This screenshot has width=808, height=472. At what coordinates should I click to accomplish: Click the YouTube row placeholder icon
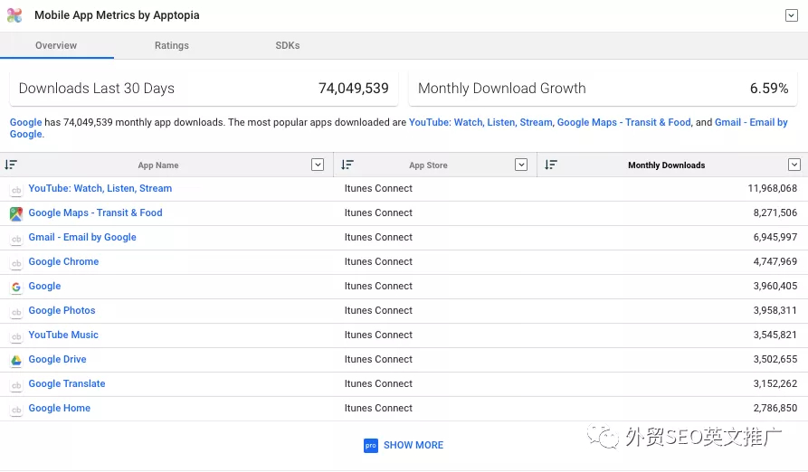point(16,190)
